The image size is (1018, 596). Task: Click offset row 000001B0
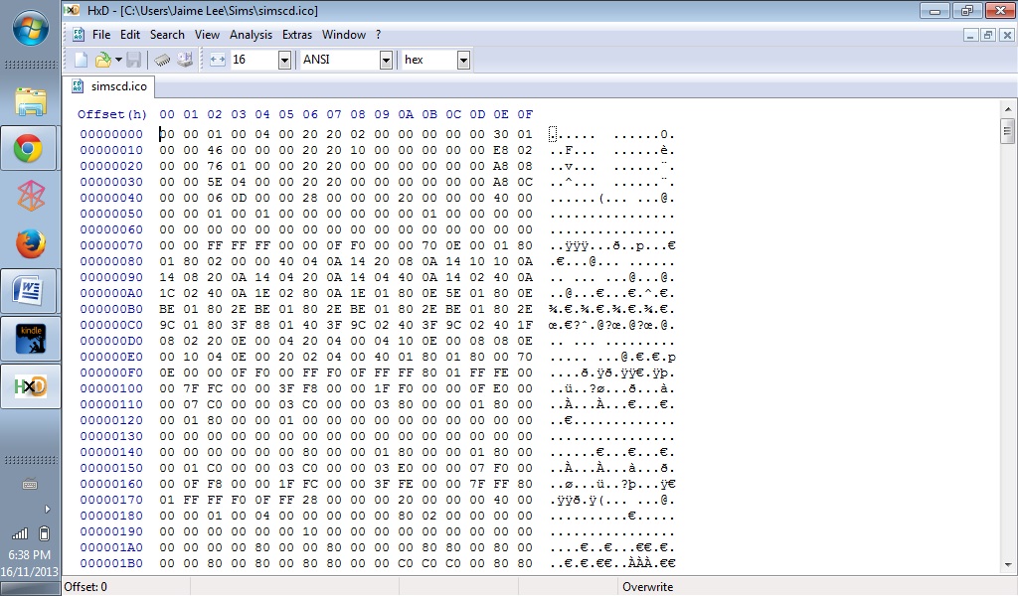[111, 563]
